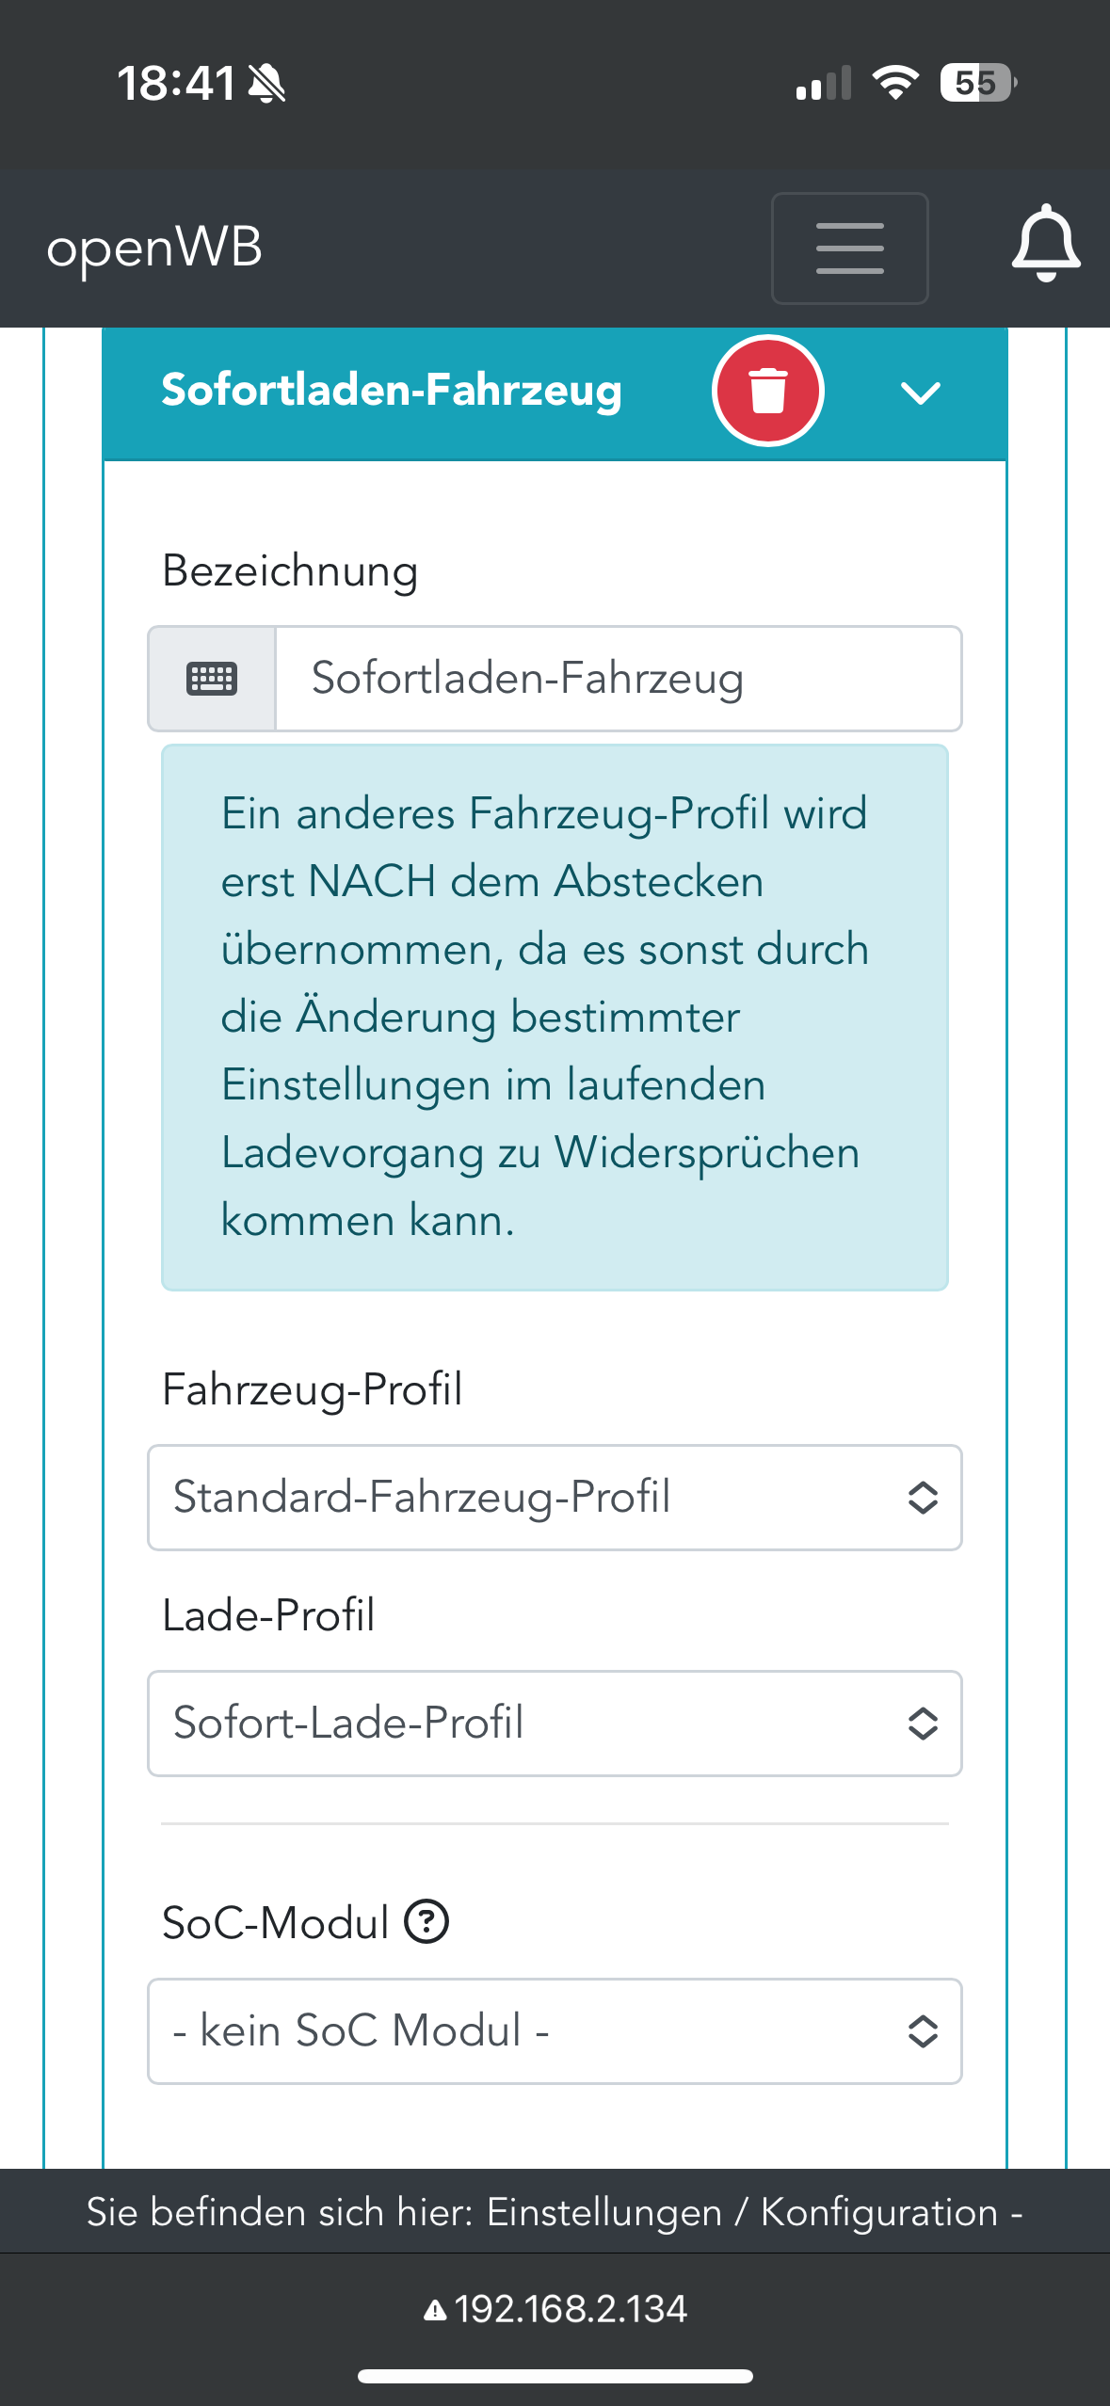Click the openWB brand link
The image size is (1110, 2406).
click(x=154, y=249)
